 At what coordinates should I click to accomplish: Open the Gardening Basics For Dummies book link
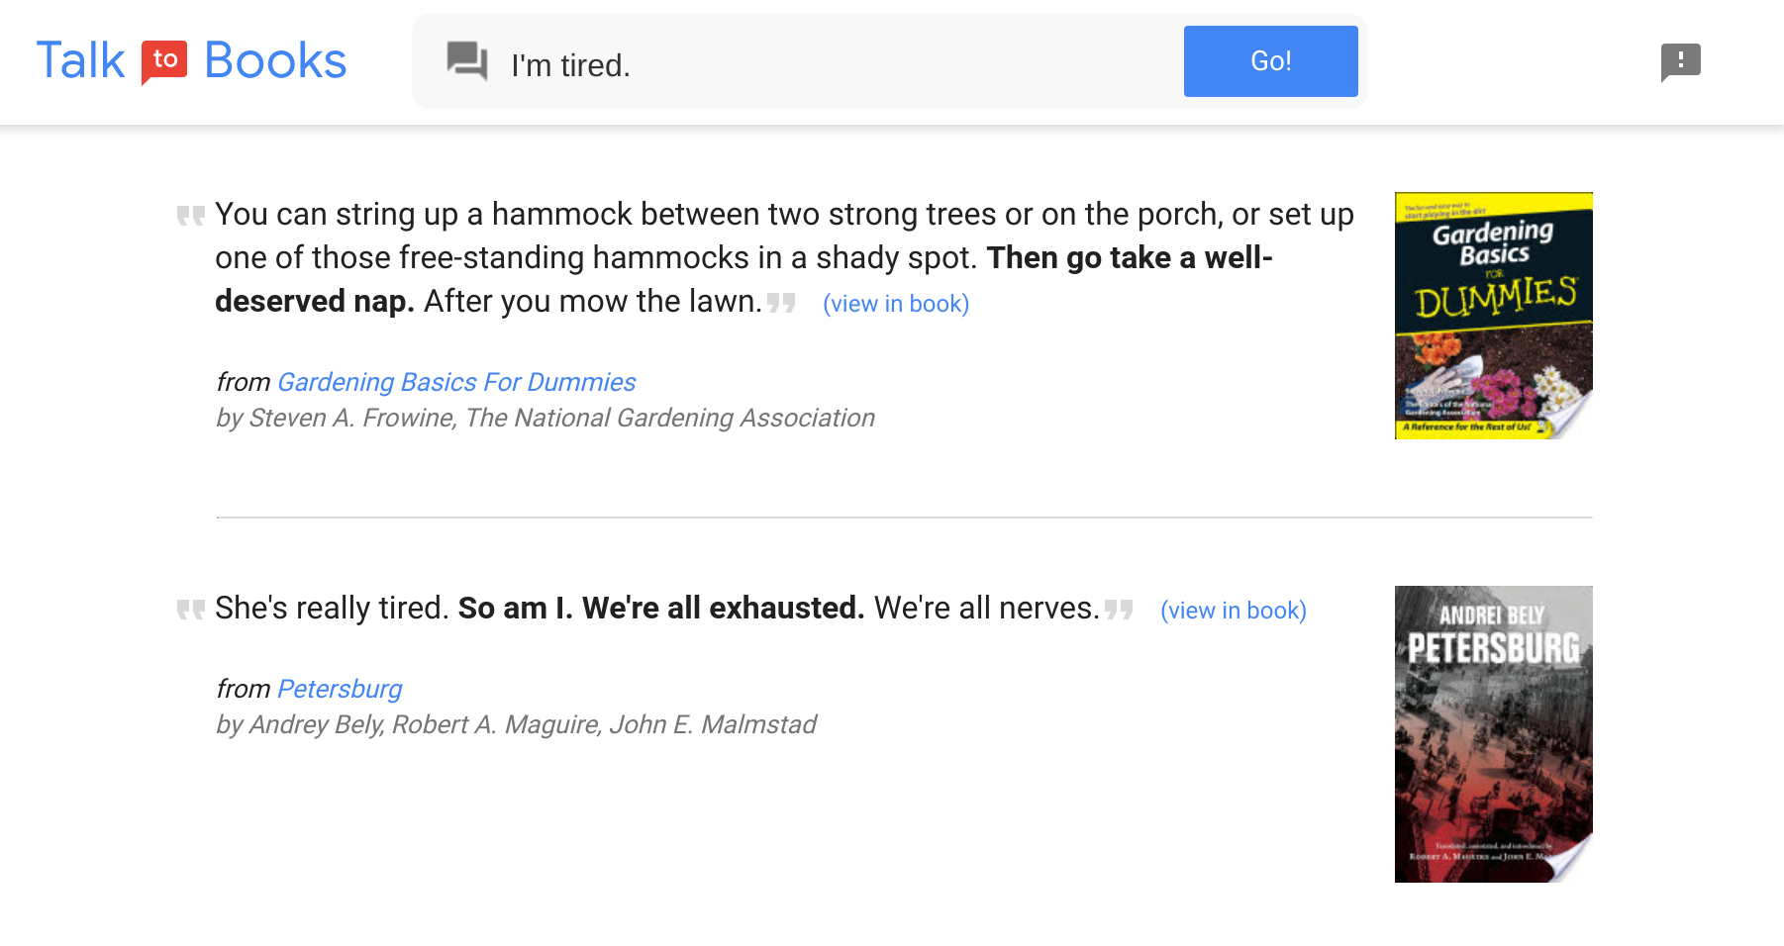pyautogui.click(x=456, y=382)
